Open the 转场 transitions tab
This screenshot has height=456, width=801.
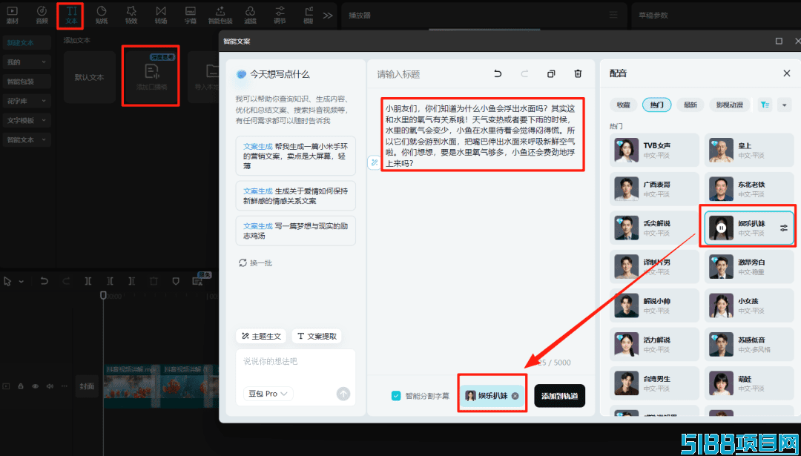(x=161, y=16)
